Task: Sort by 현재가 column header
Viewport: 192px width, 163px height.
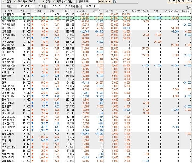Action: [x=23, y=11]
